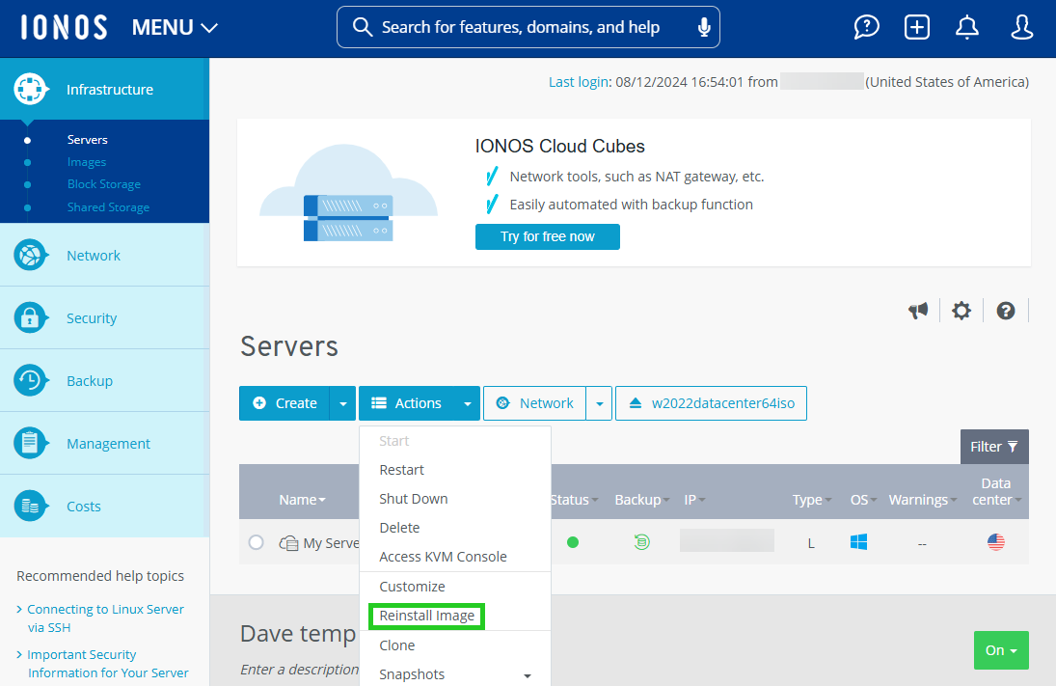Image resolution: width=1056 pixels, height=686 pixels.
Task: Open the announcements megaphone icon
Action: 918,310
